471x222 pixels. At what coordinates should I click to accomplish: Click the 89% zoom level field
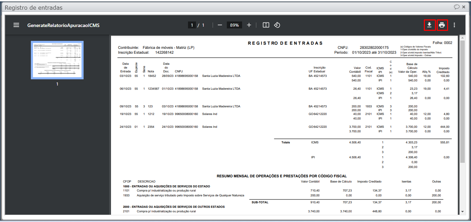click(x=234, y=25)
